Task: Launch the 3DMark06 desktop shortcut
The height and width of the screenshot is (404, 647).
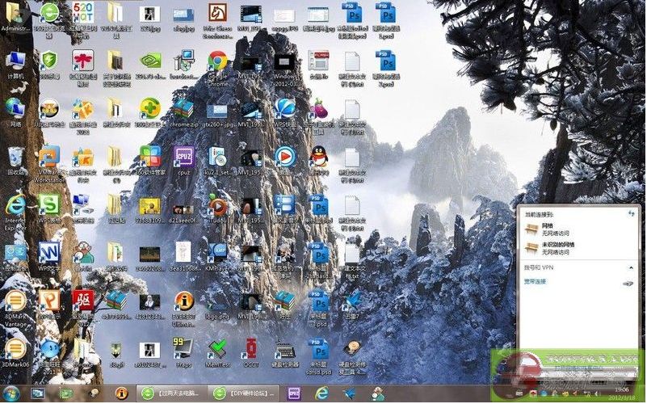Action: tap(15, 350)
